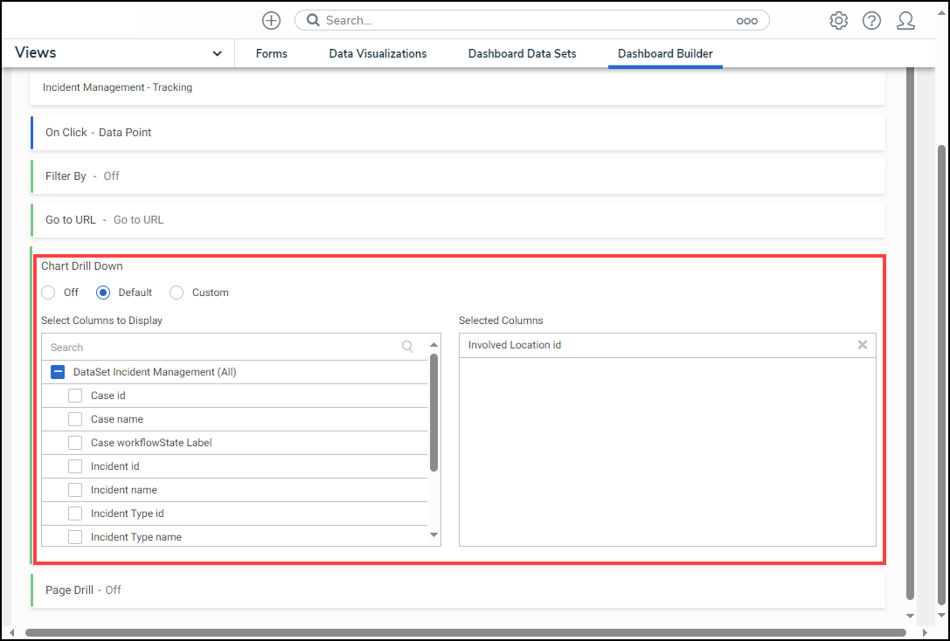Switch to the Data Visualizations tab
The width and height of the screenshot is (950, 641).
click(x=378, y=54)
